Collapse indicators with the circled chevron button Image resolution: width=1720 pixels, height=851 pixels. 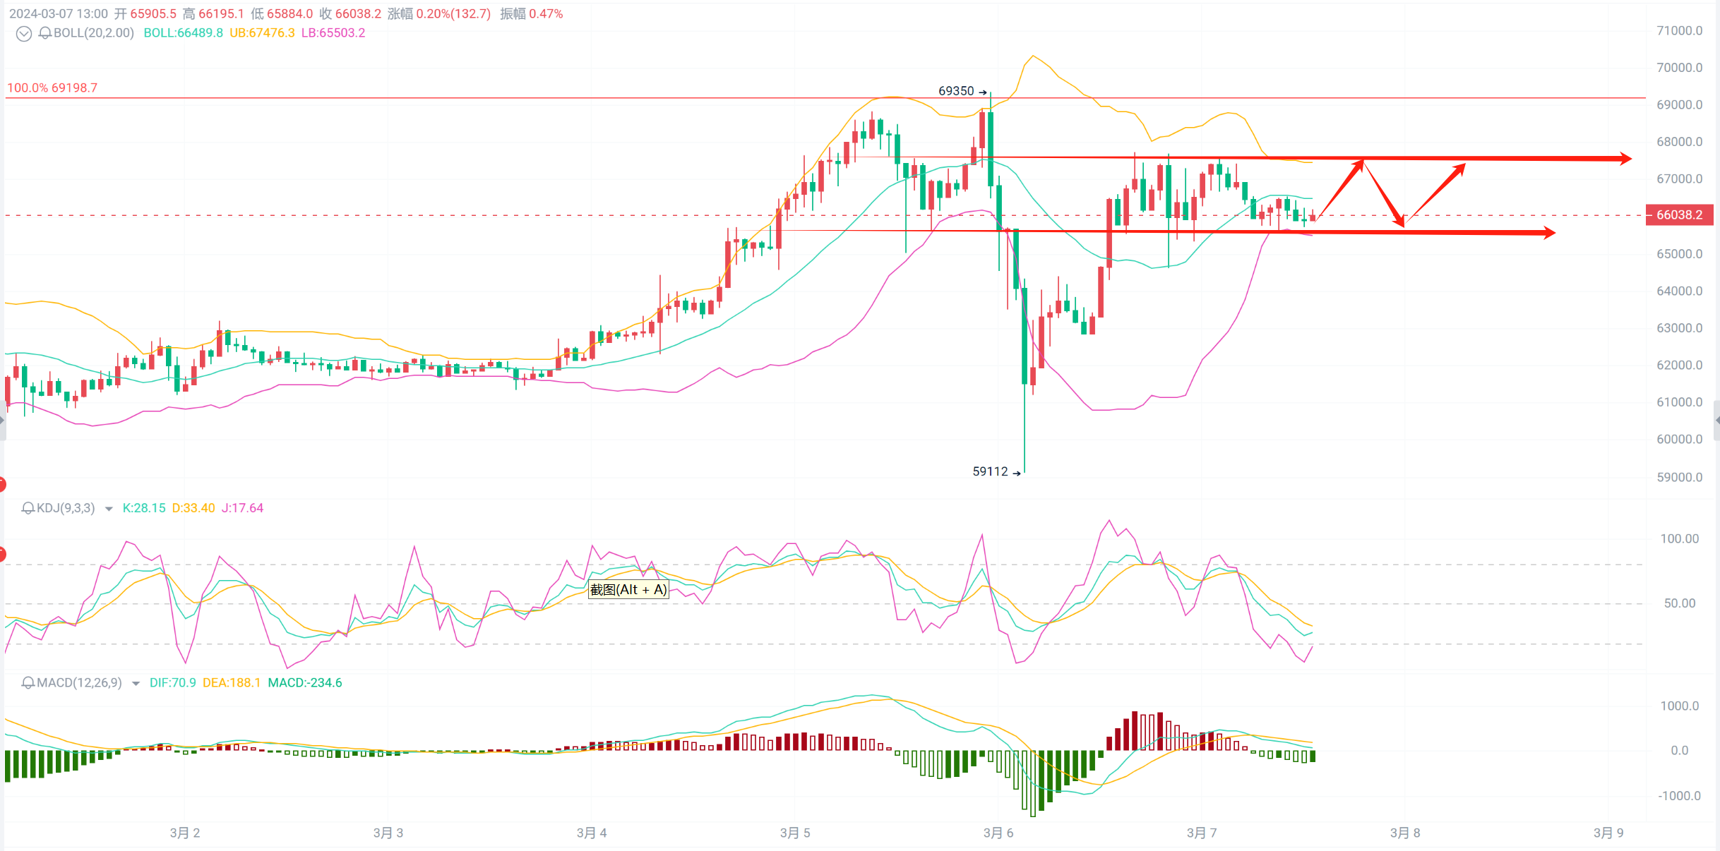pyautogui.click(x=24, y=34)
